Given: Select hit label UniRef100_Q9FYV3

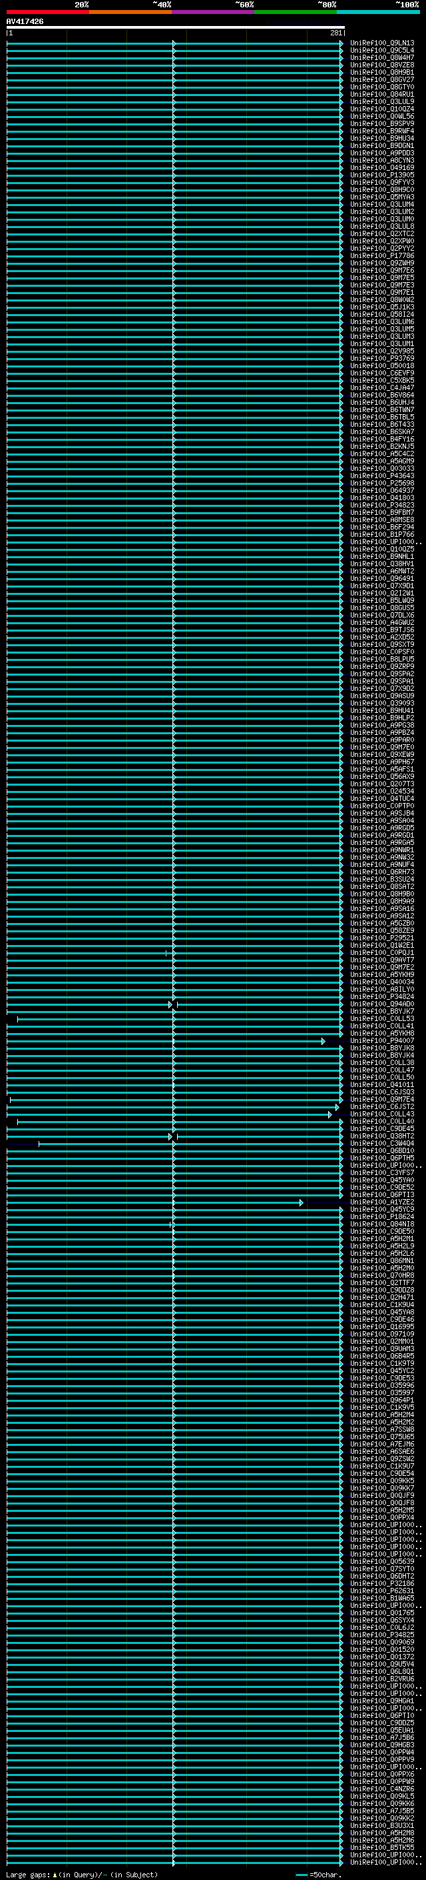Looking at the screenshot, I should click(382, 183).
